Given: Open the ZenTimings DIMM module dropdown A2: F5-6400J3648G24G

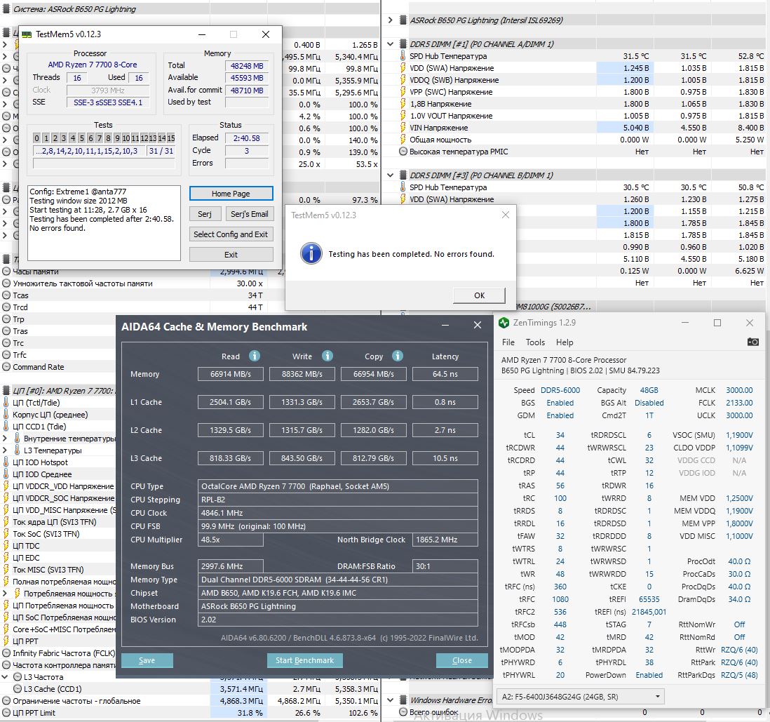Looking at the screenshot, I should click(x=581, y=697).
